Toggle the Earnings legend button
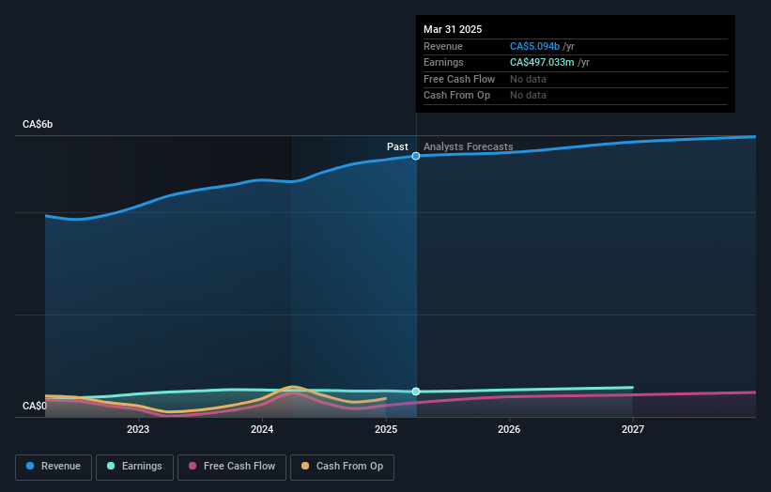 134,467
